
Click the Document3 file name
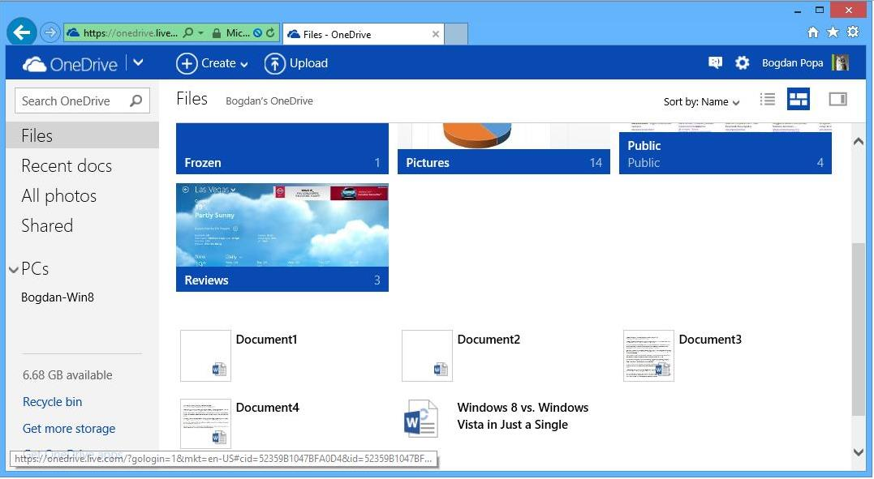[x=710, y=340]
